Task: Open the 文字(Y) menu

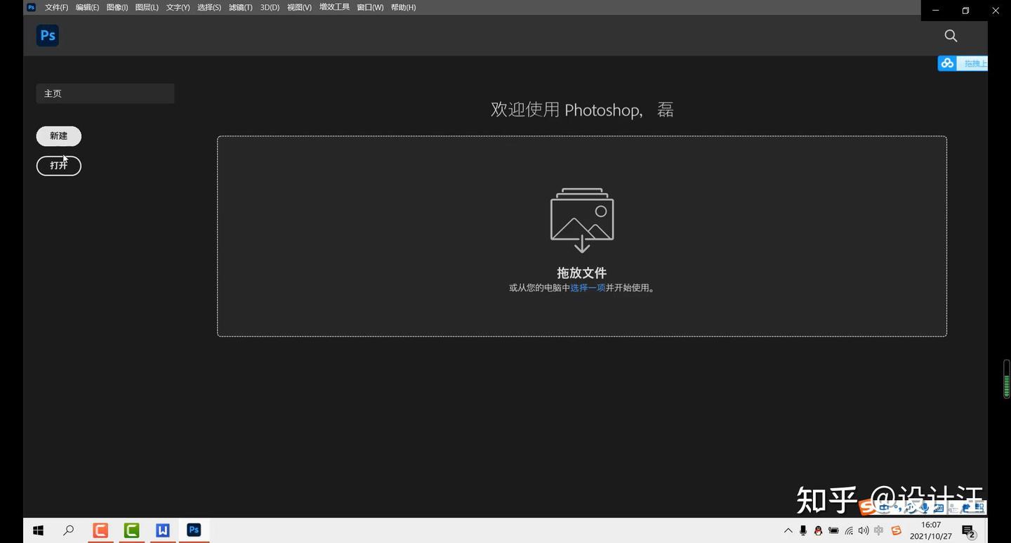Action: click(x=178, y=7)
